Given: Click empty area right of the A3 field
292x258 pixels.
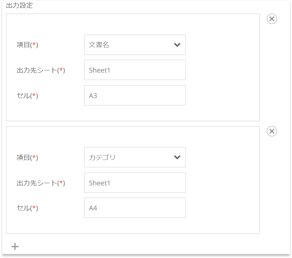Looking at the screenshot, I should pos(223,95).
